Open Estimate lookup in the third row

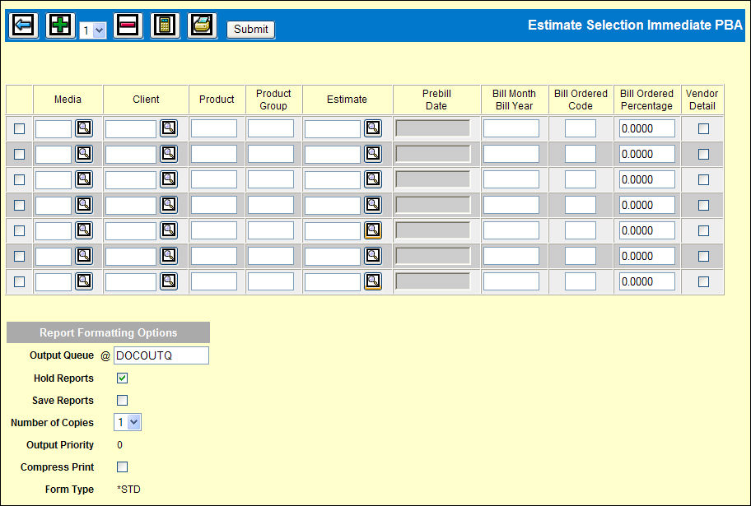373,179
